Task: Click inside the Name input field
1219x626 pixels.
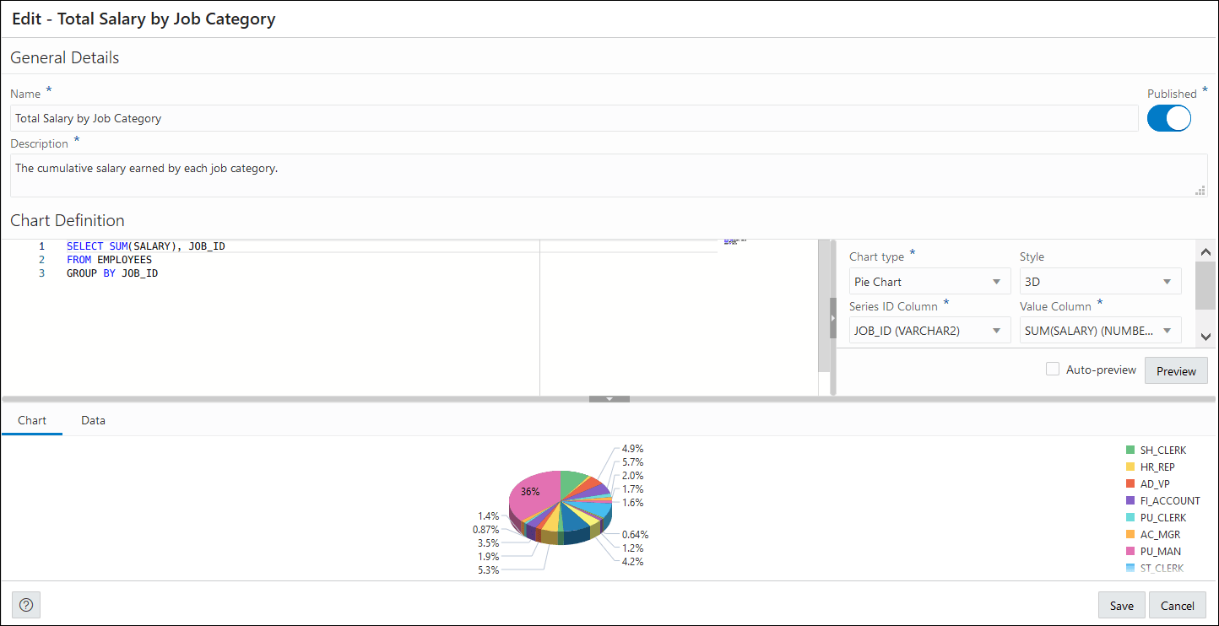Action: 338,118
